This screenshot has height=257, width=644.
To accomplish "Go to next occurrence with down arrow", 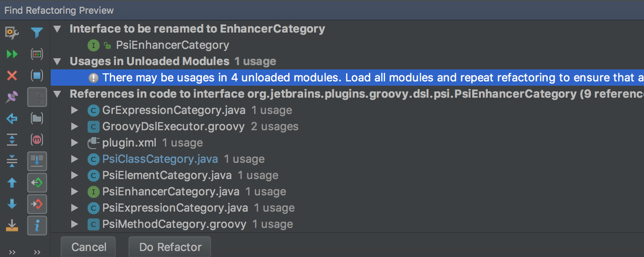I will pos(12,204).
